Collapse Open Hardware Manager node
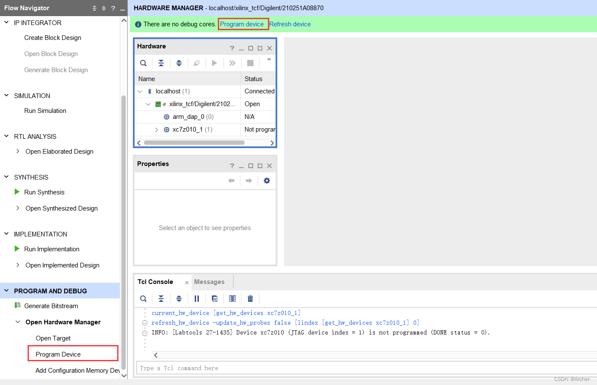Image resolution: width=597 pixels, height=385 pixels. [17, 322]
